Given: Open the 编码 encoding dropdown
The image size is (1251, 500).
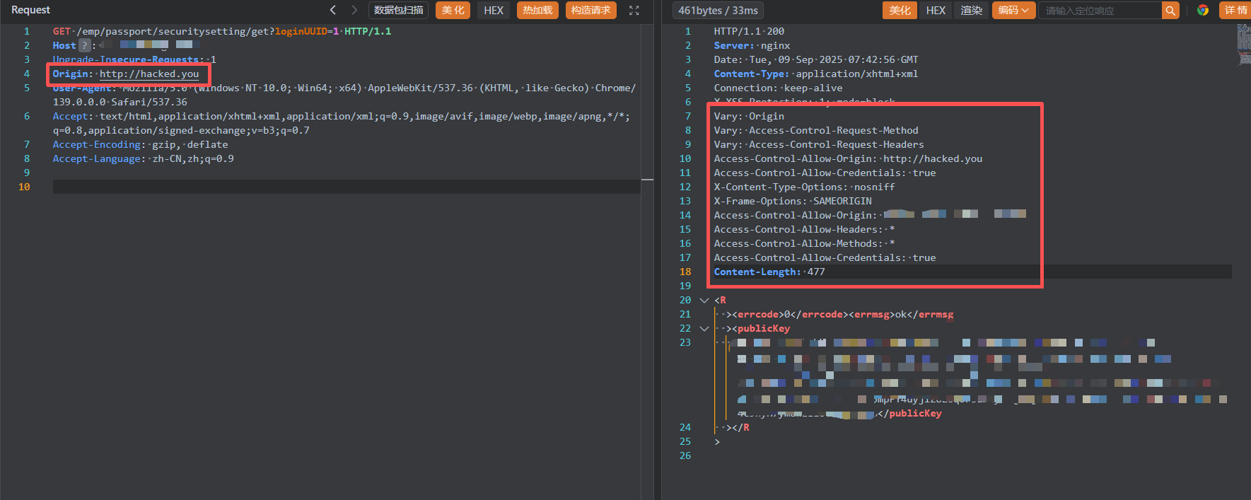Looking at the screenshot, I should tap(1013, 11).
